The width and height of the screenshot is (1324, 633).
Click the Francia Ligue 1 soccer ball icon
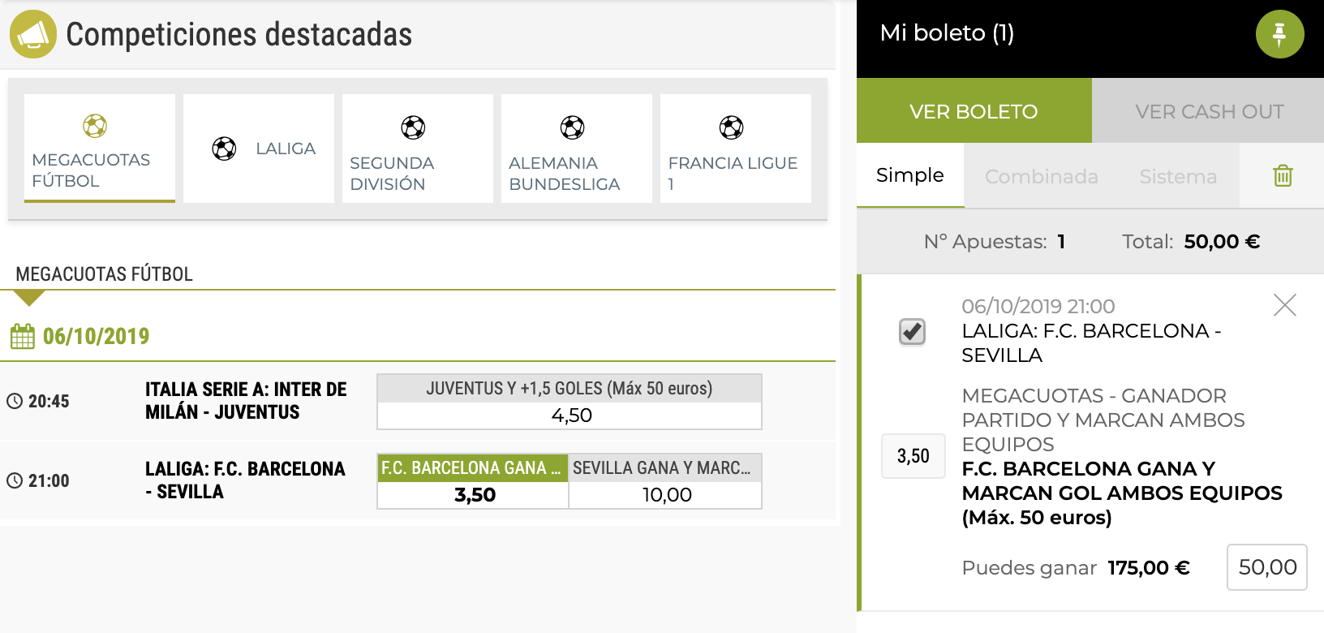click(731, 127)
